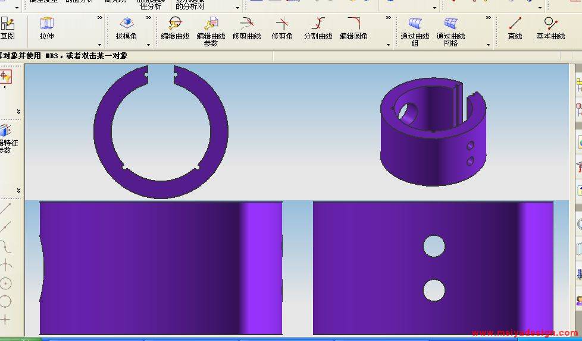
Task: Click 编辑特征参数 in the left toolbar
Action: [x=5, y=138]
